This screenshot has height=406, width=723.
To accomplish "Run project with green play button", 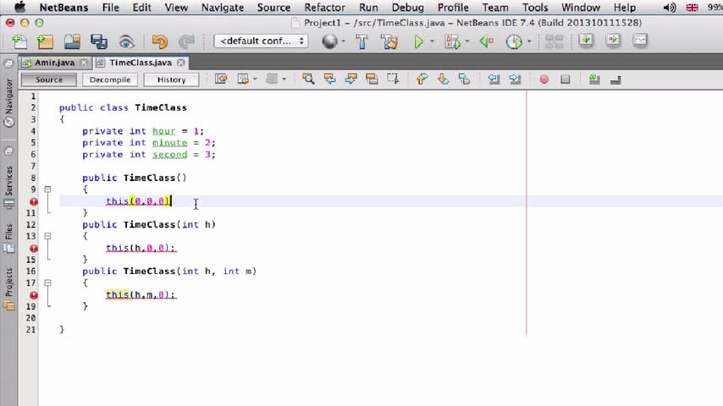I will coord(418,42).
